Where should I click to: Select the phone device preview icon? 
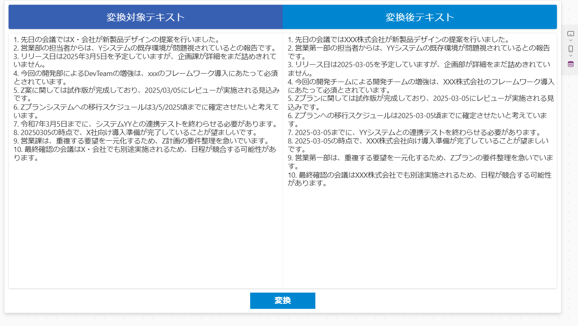point(570,49)
